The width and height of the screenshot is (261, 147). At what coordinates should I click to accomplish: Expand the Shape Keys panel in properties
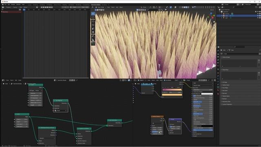226,70
